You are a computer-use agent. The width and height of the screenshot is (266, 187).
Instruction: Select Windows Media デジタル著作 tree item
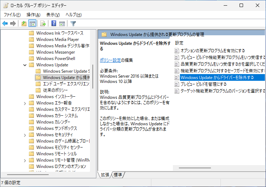(63, 46)
